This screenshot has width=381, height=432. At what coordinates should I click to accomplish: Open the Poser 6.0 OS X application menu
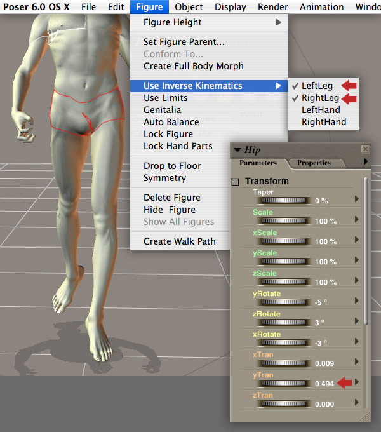pos(36,7)
